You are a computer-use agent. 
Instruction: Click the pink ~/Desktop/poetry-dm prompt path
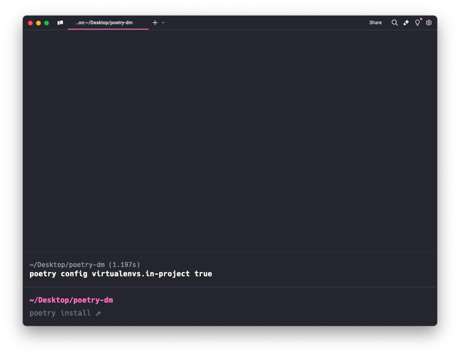pyautogui.click(x=71, y=300)
